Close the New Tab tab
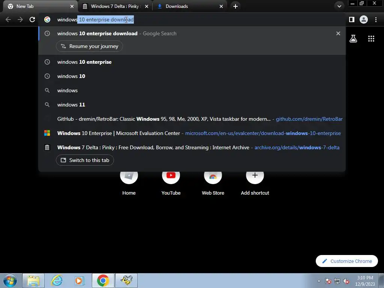 pyautogui.click(x=72, y=6)
